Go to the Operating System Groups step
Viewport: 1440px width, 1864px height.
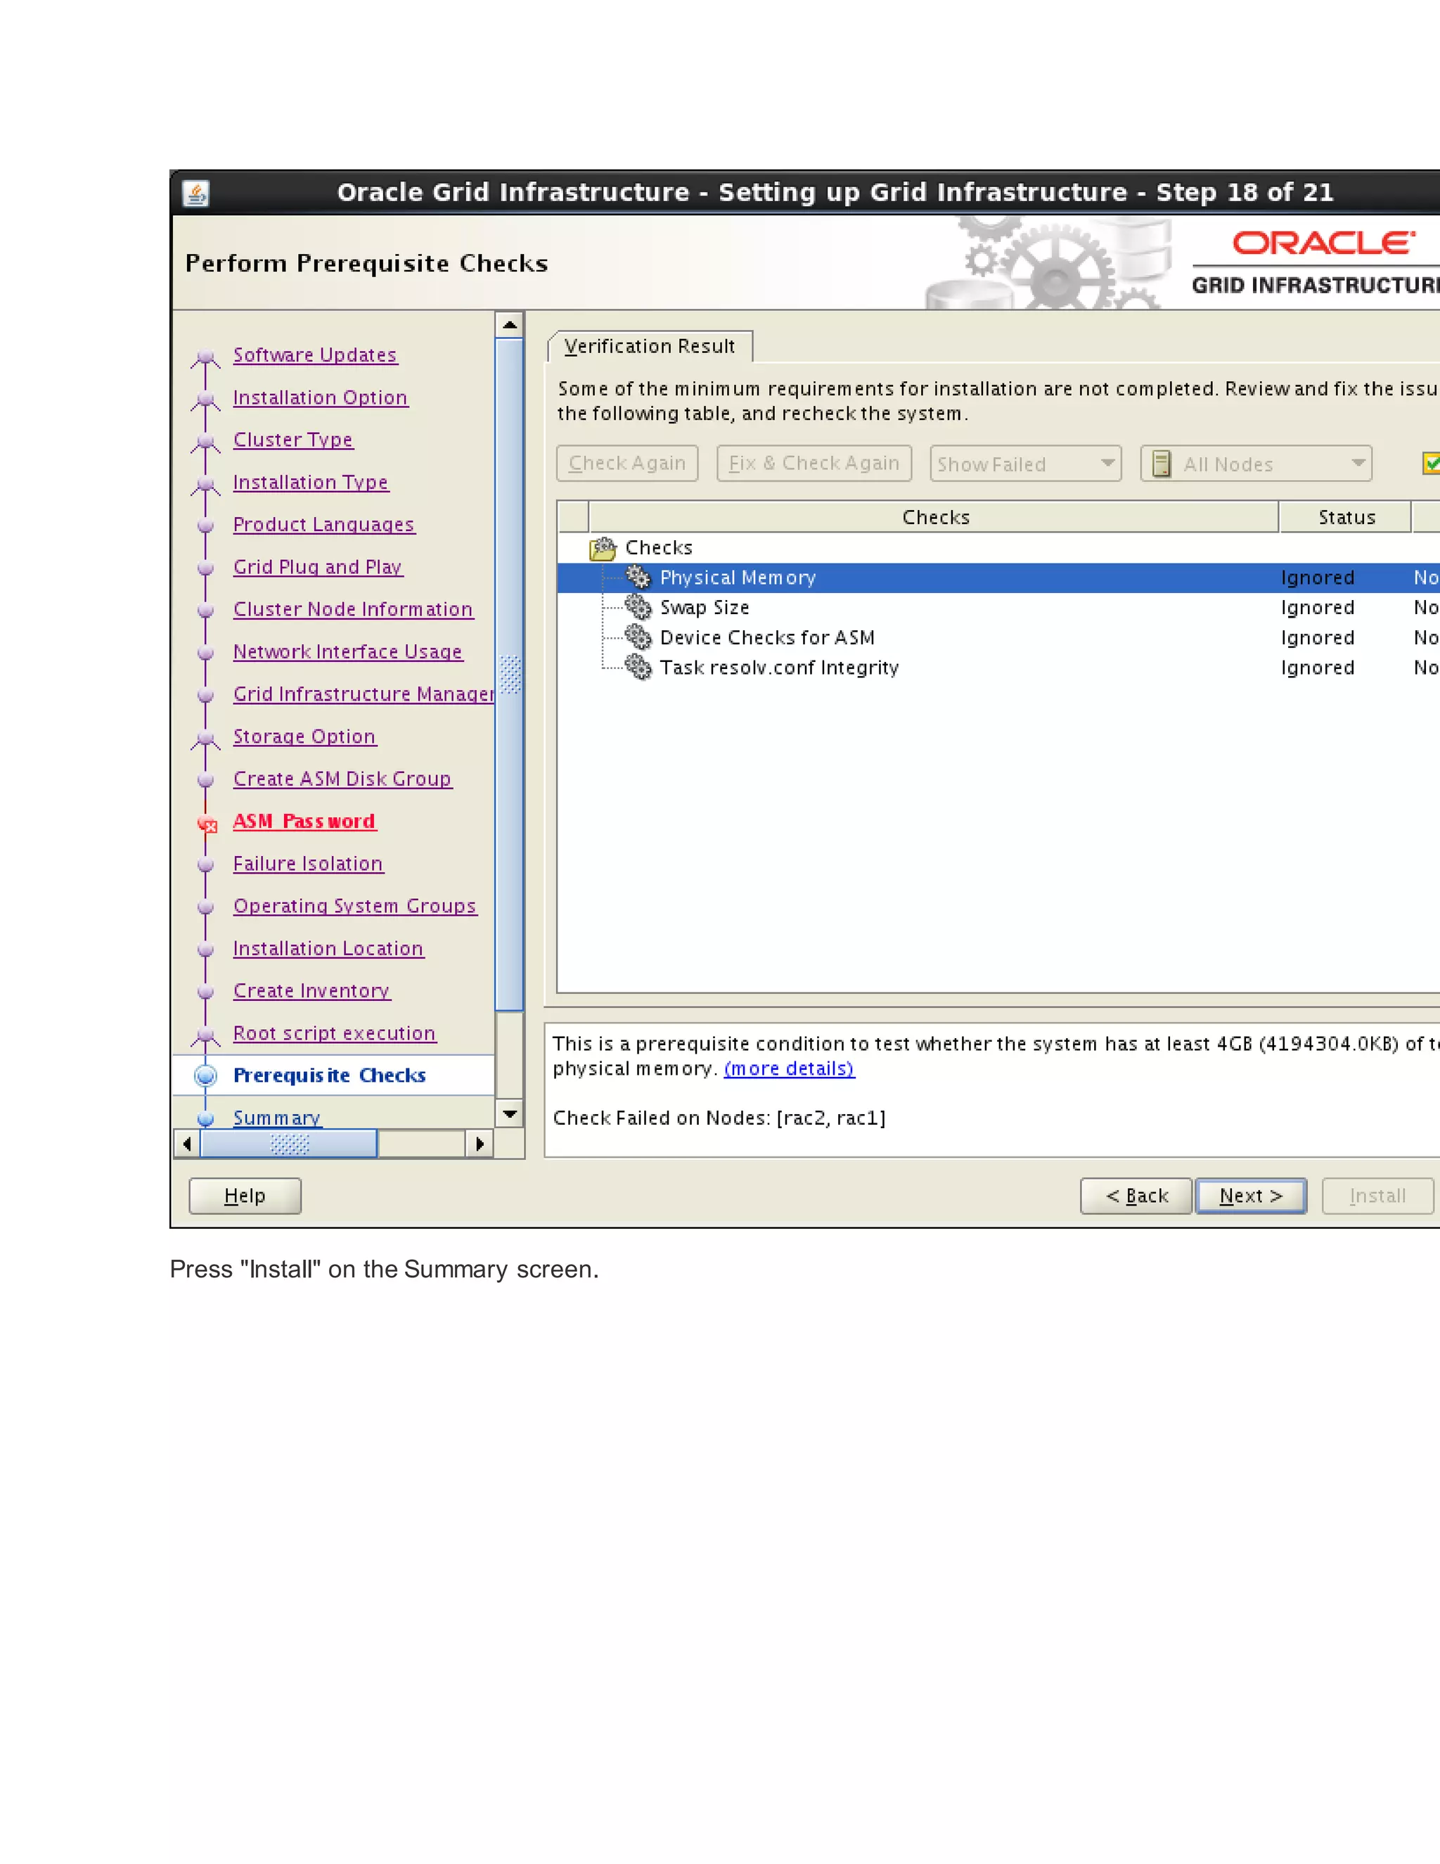pos(355,905)
